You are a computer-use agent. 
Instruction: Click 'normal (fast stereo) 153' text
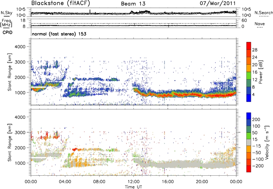click(59, 34)
